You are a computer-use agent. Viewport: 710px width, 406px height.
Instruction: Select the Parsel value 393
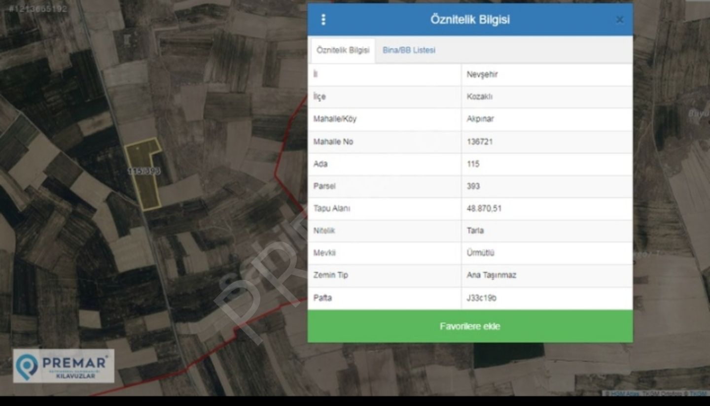(473, 186)
